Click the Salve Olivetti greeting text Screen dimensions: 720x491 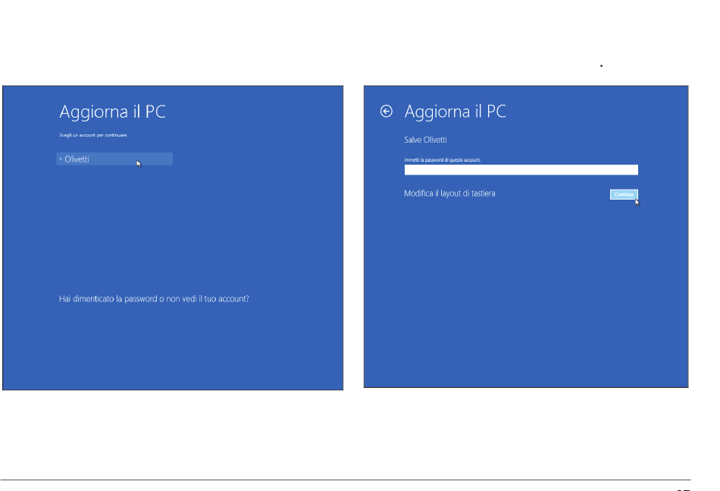425,140
